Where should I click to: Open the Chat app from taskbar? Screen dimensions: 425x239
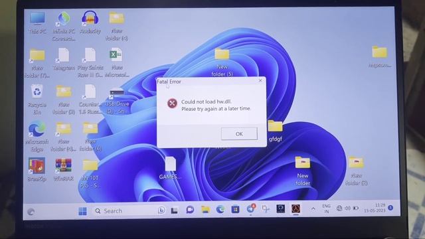tap(190, 210)
